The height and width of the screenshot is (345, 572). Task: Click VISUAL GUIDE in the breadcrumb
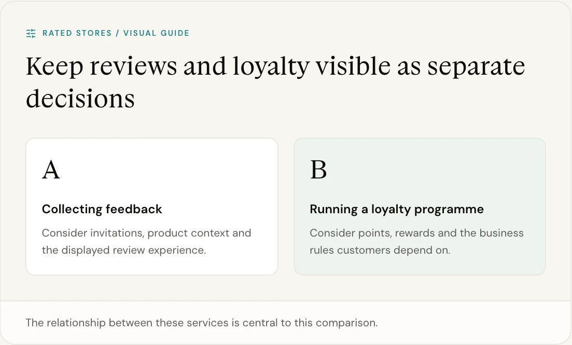click(x=157, y=33)
